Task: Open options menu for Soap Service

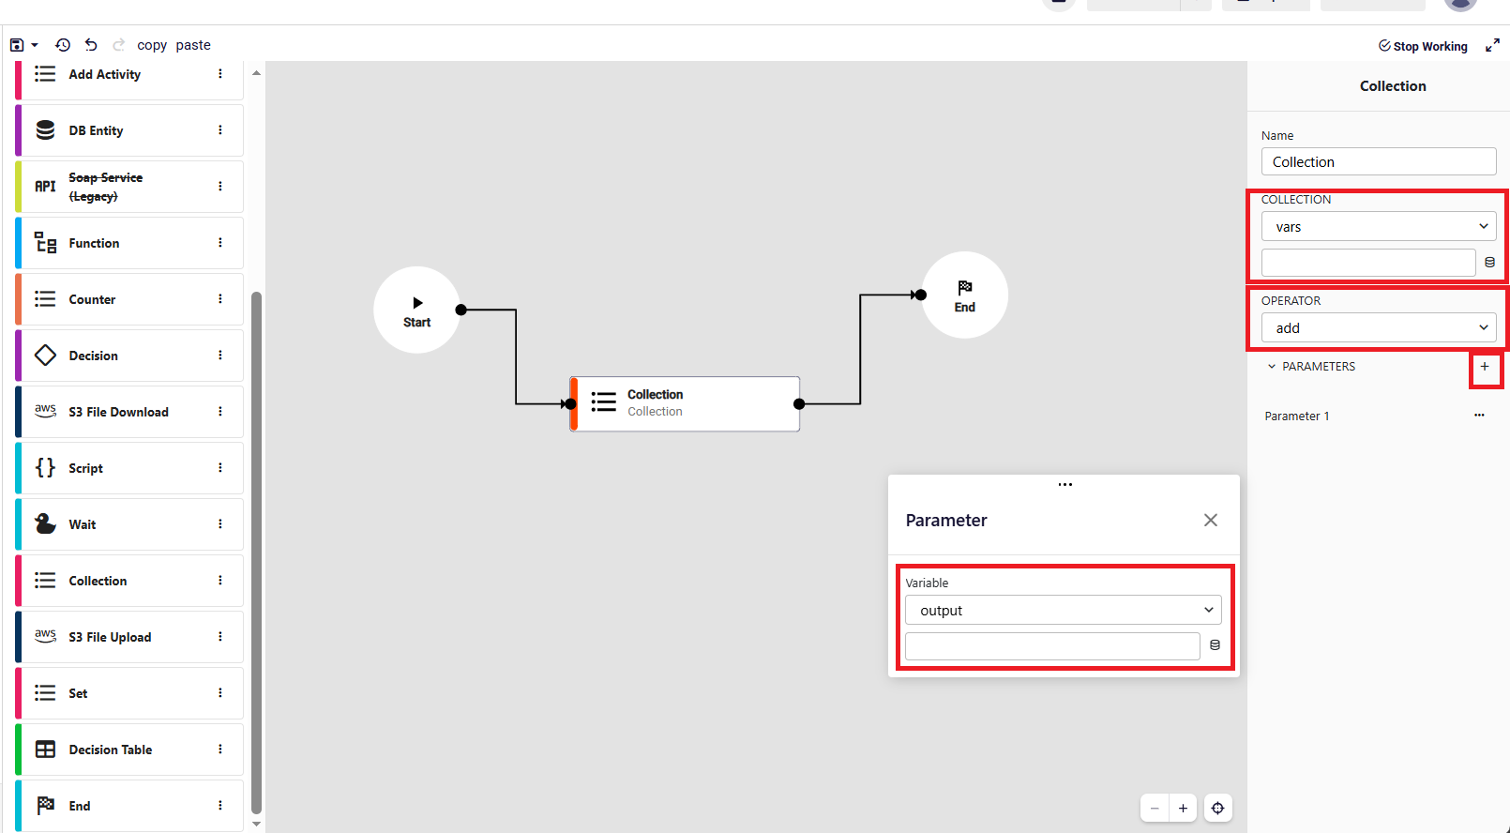Action: tap(220, 187)
